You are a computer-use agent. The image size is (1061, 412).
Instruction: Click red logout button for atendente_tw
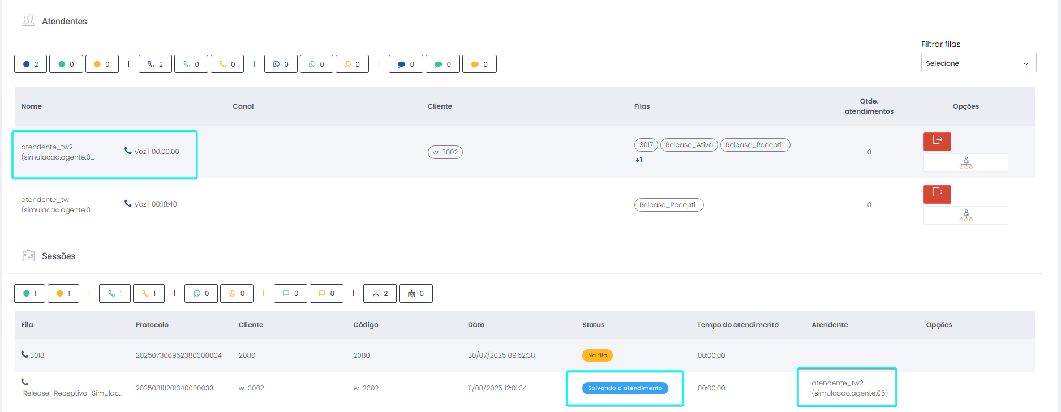click(x=937, y=194)
